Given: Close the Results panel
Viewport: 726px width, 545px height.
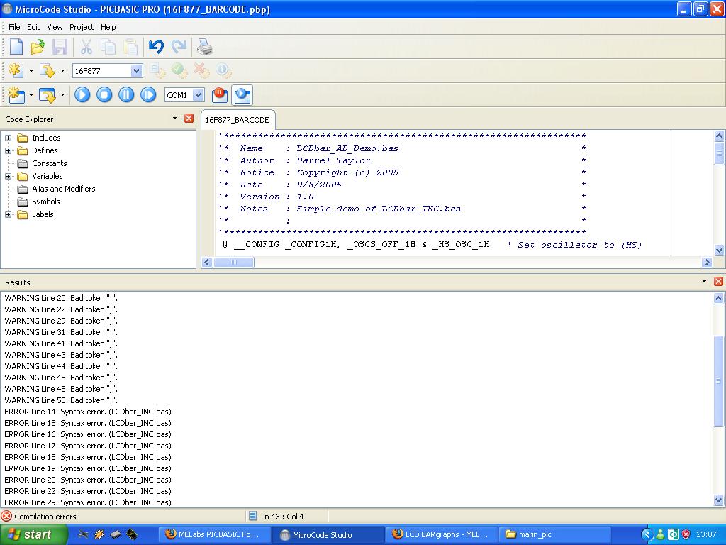Looking at the screenshot, I should tap(718, 282).
